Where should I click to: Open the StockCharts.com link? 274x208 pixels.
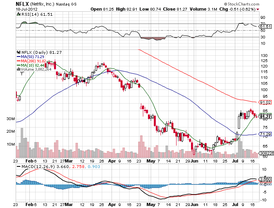pyautogui.click(x=243, y=4)
